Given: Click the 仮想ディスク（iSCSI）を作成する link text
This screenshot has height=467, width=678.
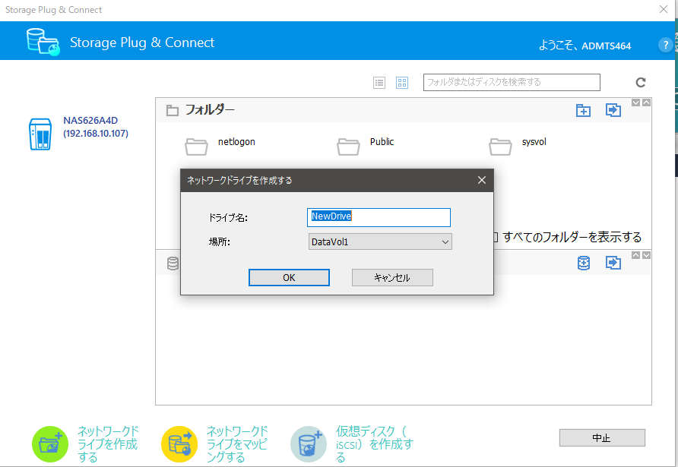Looking at the screenshot, I should (375, 443).
